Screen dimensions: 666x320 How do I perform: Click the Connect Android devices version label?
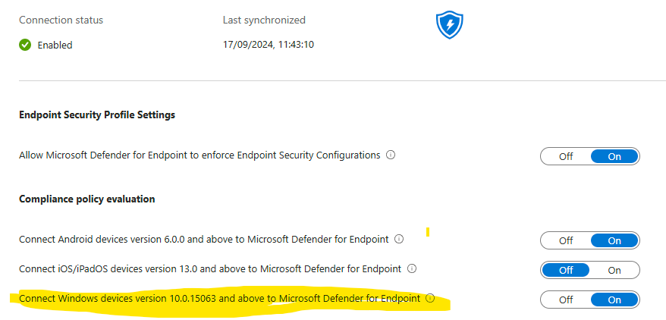(204, 240)
